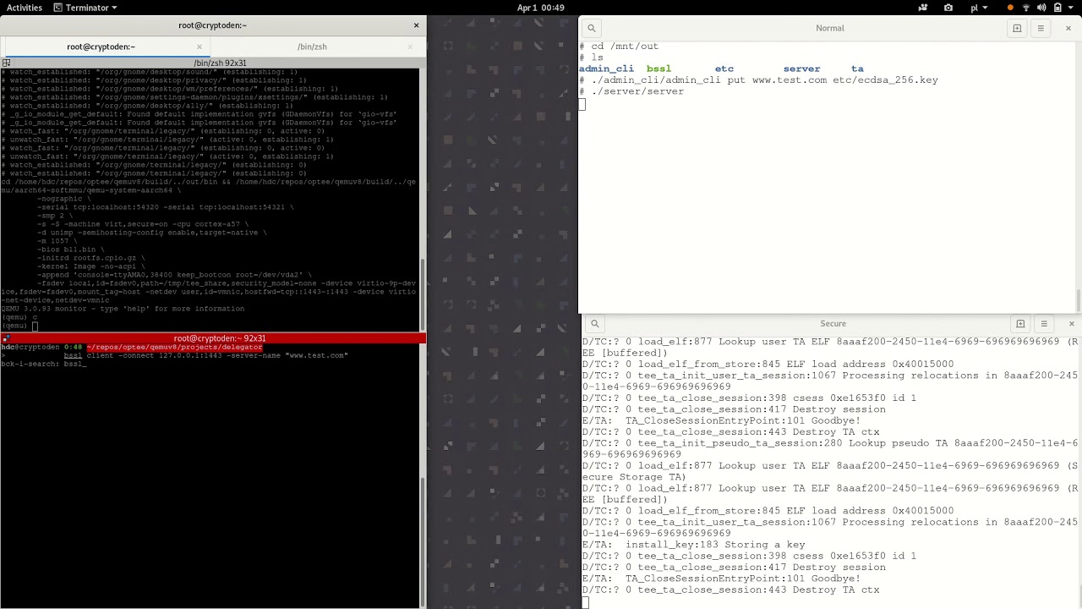Close the Secure terminal window
Viewport: 1082px width, 609px height.
[x=1071, y=323]
